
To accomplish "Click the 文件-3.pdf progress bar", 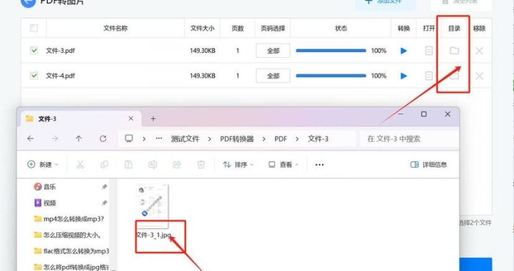I will (331, 51).
